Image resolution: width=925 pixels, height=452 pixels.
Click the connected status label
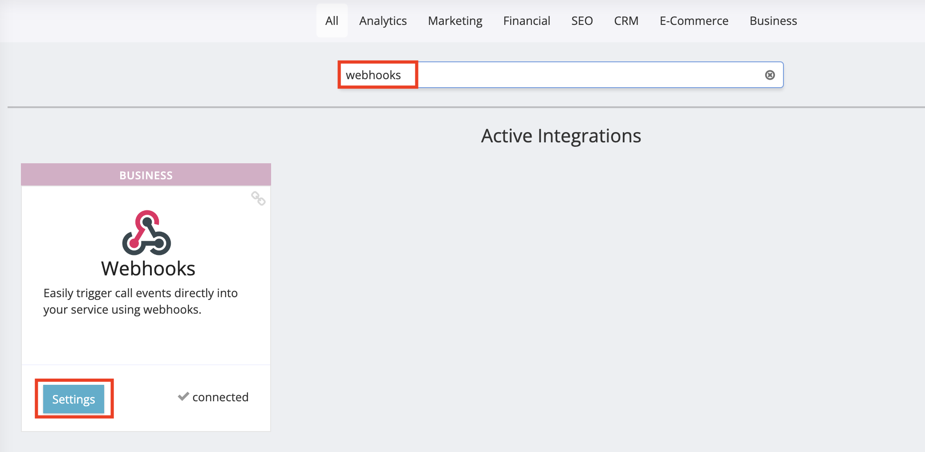pyautogui.click(x=220, y=397)
